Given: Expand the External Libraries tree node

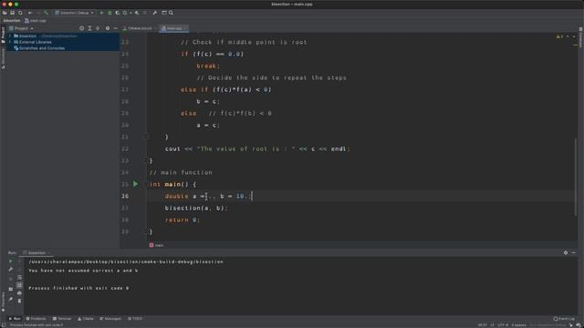Looking at the screenshot, I should (10, 42).
